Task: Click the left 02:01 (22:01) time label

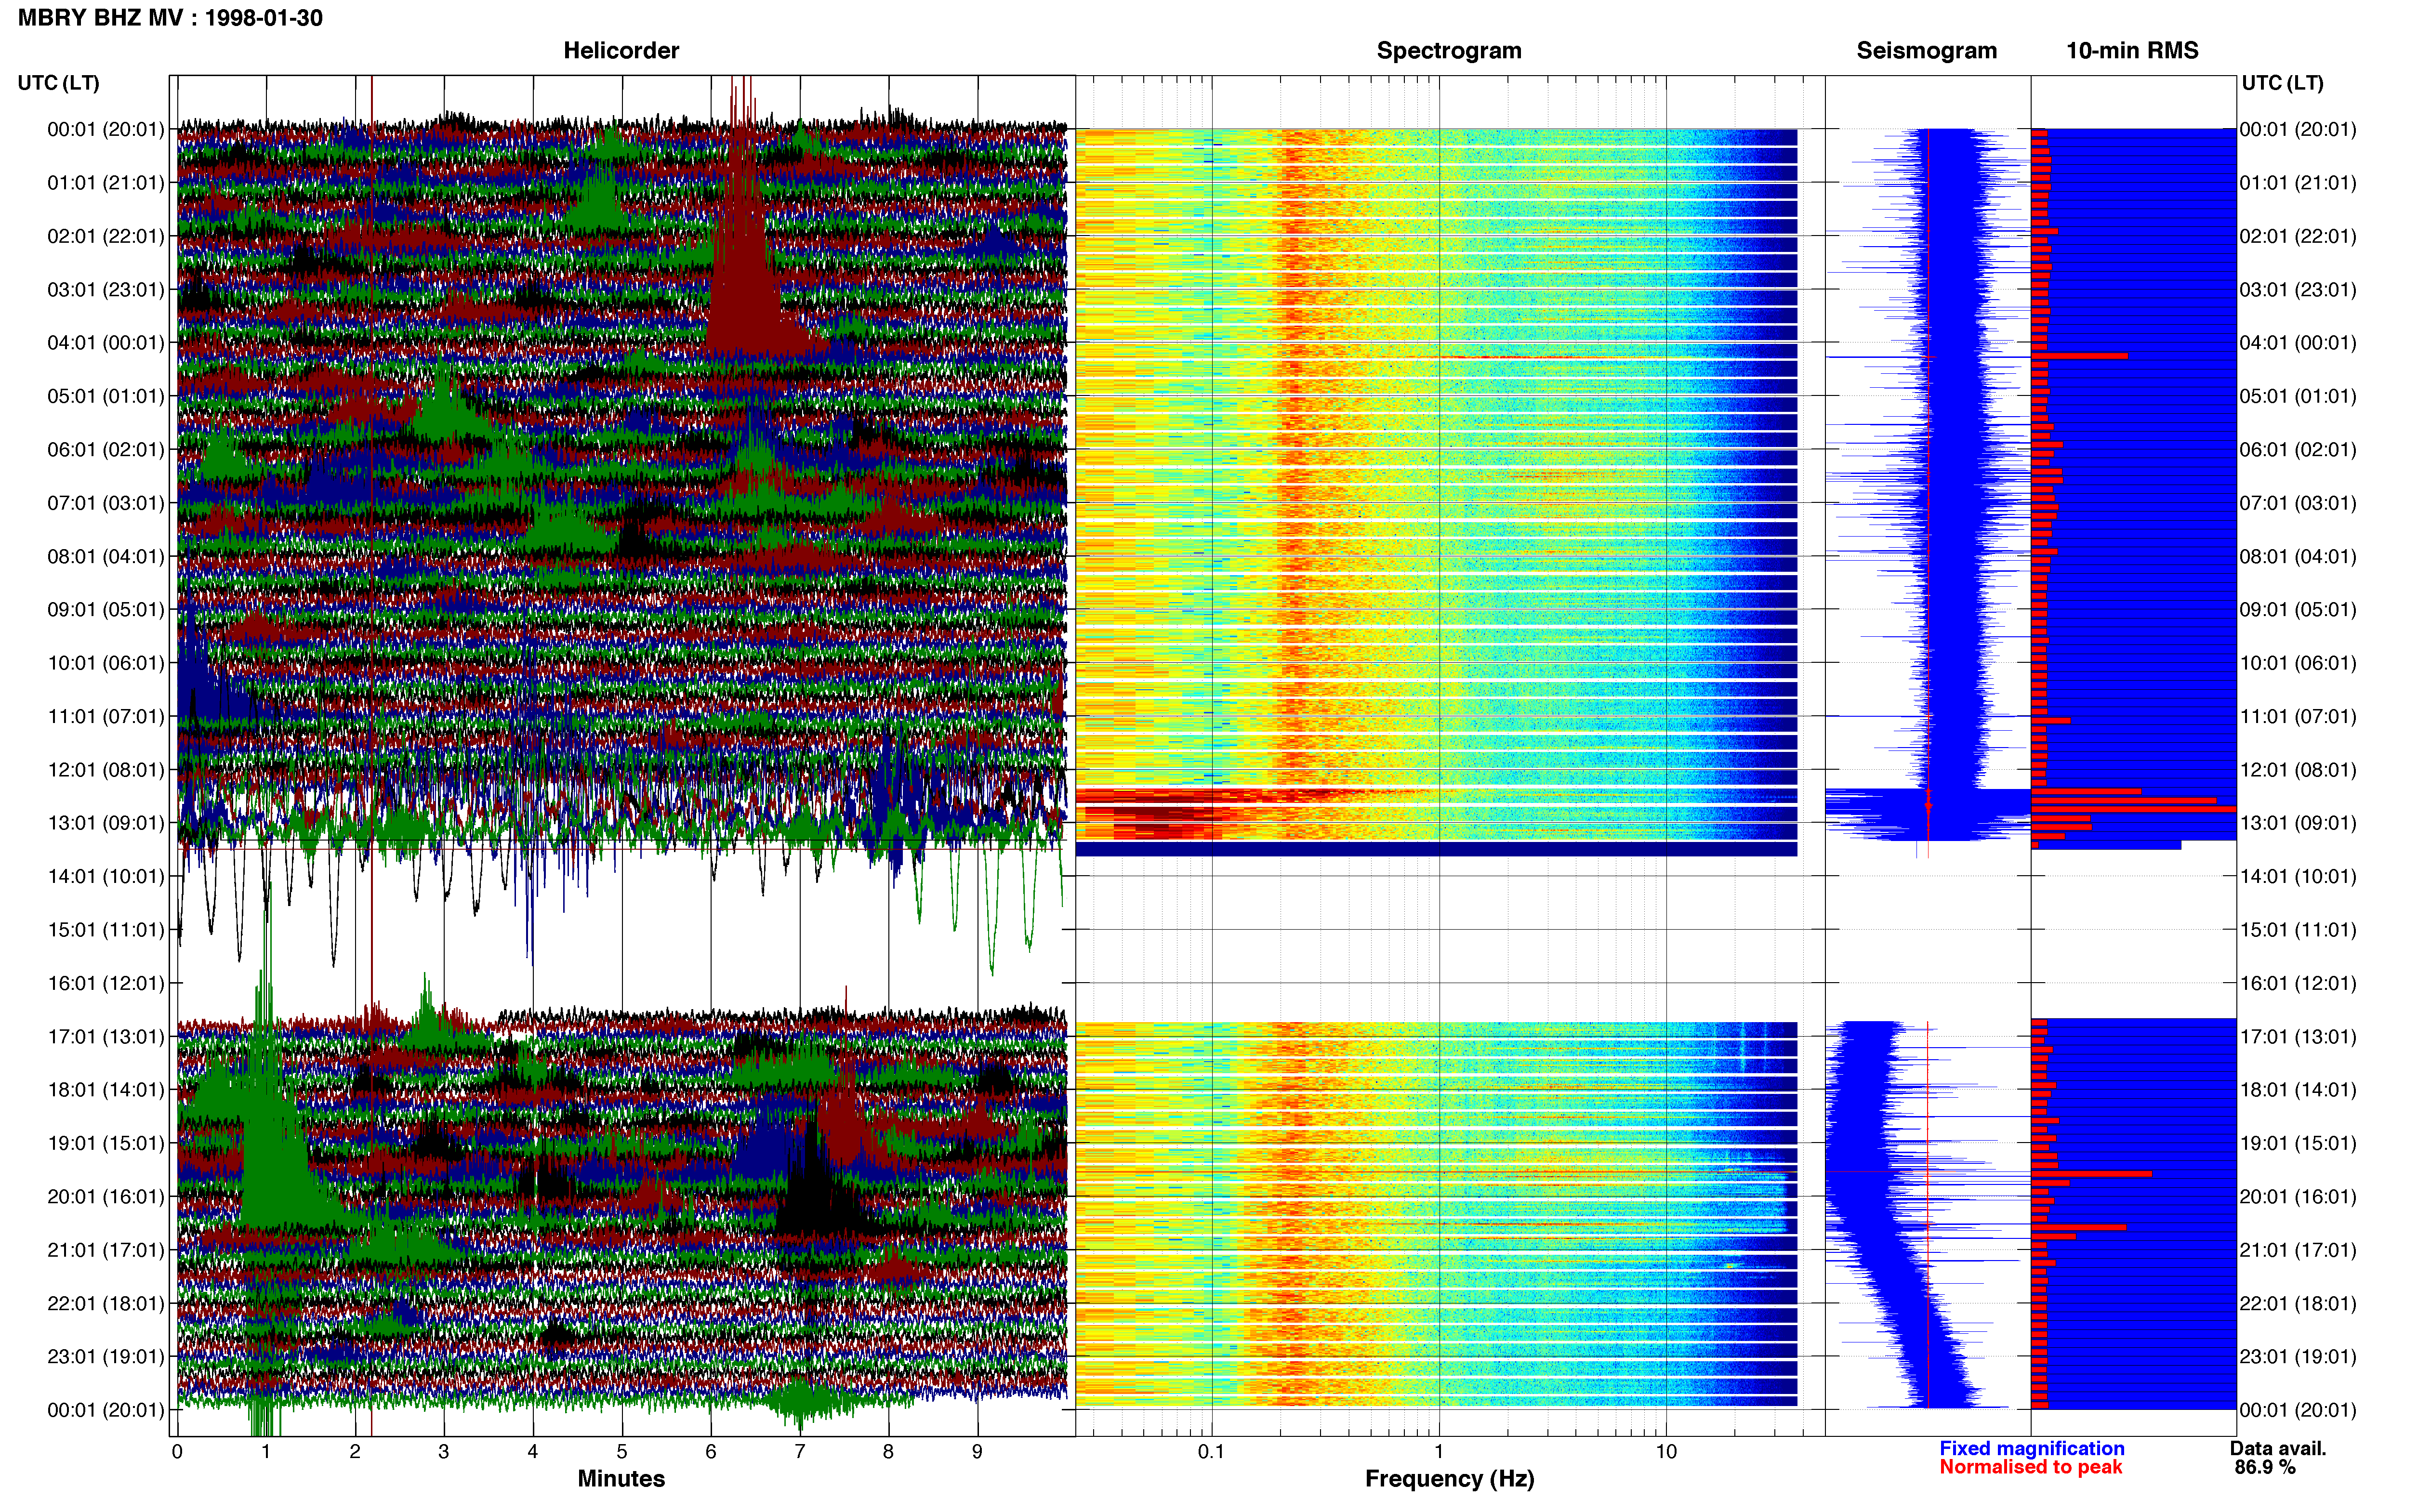Action: (106, 236)
